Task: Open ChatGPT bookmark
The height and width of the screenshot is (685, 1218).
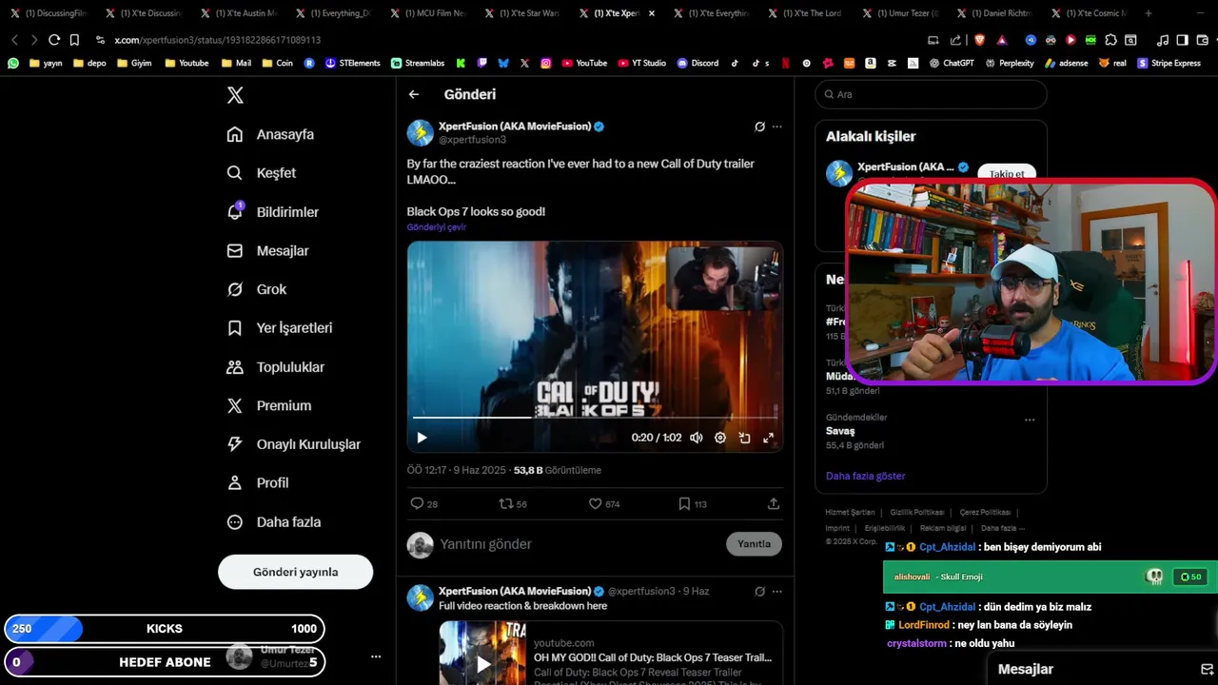Action: point(952,63)
